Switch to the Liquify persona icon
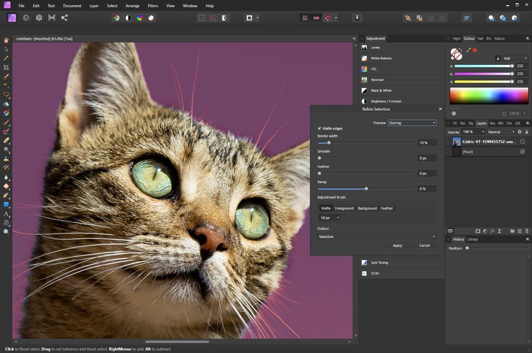Viewport: 532px width, 353px height. [26, 18]
